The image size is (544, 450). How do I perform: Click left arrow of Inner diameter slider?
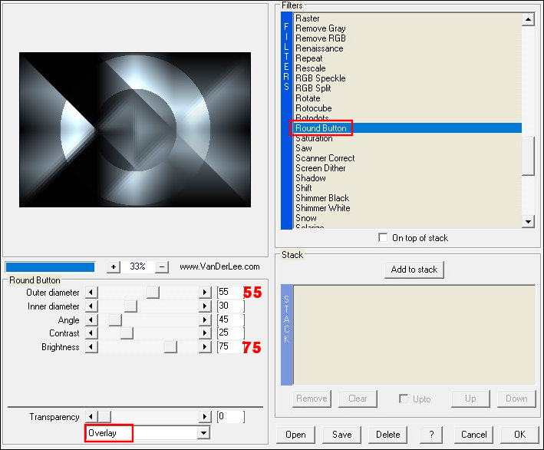click(x=91, y=306)
